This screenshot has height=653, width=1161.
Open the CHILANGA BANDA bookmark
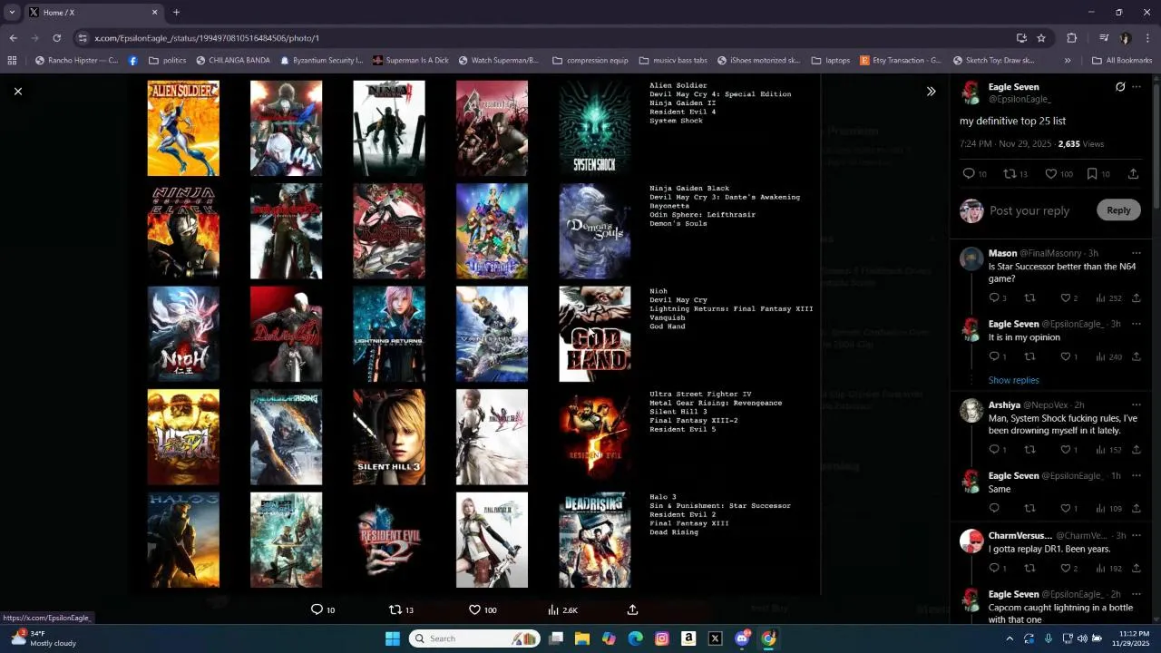point(232,61)
